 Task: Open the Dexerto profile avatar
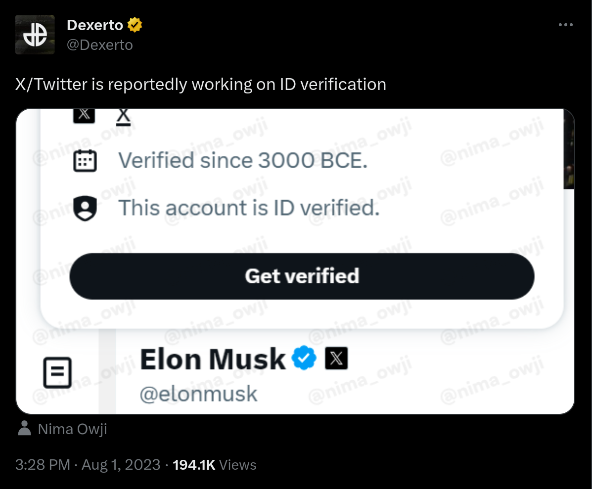coord(35,35)
